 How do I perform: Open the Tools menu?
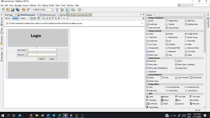[x=63, y=5]
